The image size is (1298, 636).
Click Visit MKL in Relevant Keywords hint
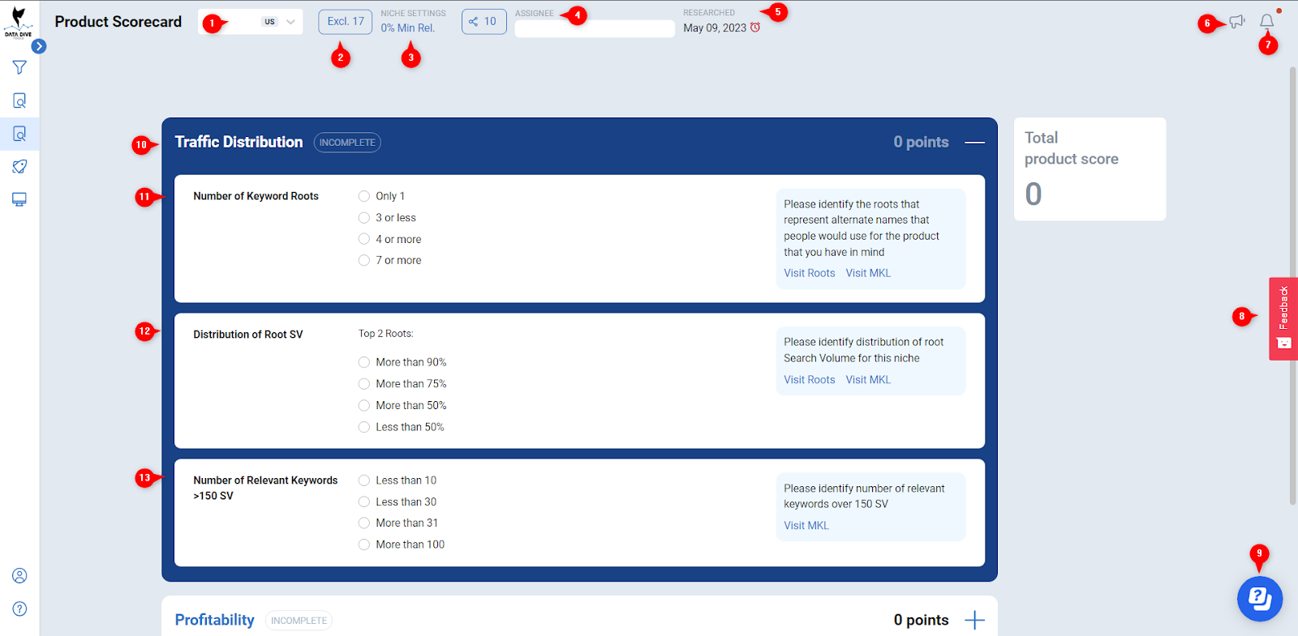click(x=806, y=525)
